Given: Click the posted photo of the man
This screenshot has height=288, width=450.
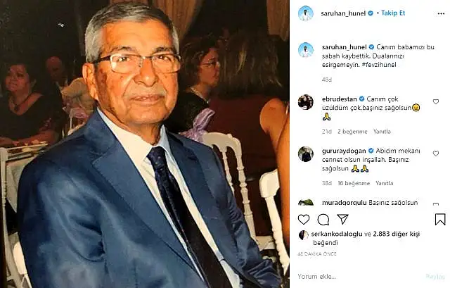Looking at the screenshot, I should tap(145, 144).
